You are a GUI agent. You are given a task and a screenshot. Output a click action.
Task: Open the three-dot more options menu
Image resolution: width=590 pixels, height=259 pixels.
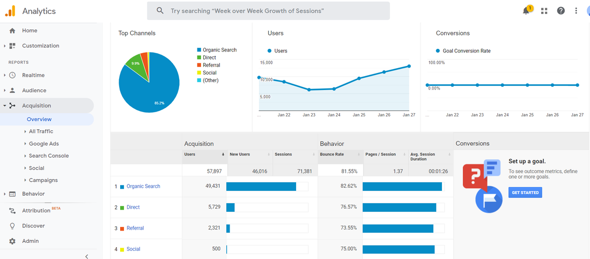tap(576, 11)
